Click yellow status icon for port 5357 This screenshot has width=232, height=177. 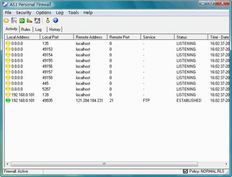click(x=8, y=89)
